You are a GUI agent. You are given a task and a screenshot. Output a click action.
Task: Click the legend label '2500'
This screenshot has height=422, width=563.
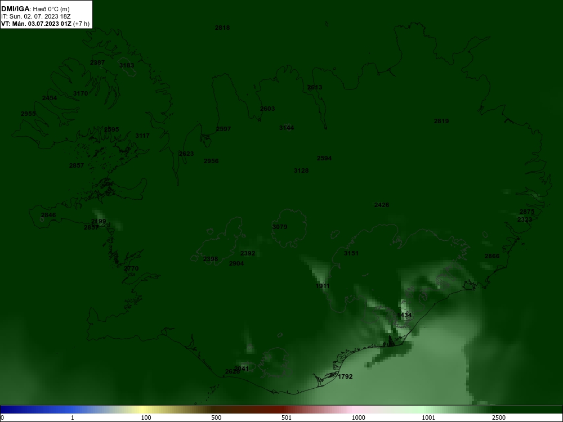point(499,417)
